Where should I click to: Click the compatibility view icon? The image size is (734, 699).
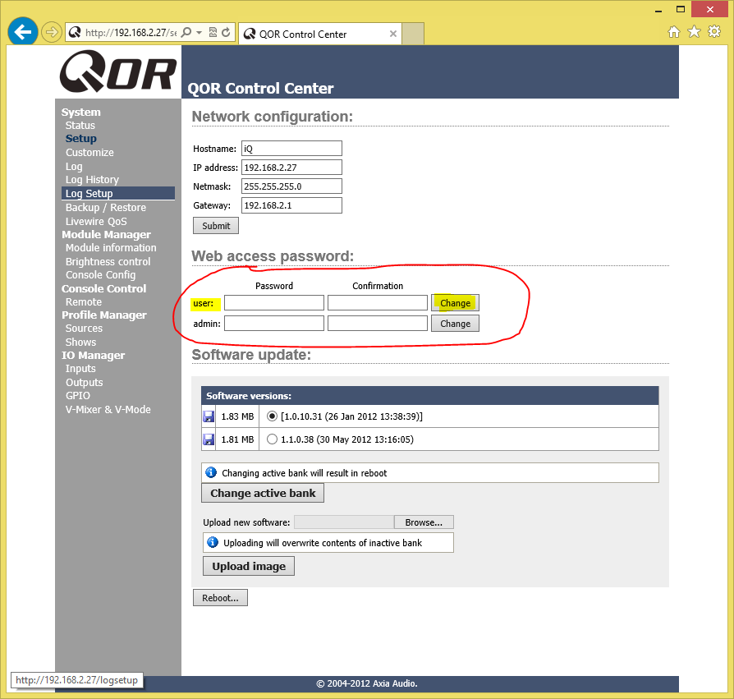(x=213, y=32)
